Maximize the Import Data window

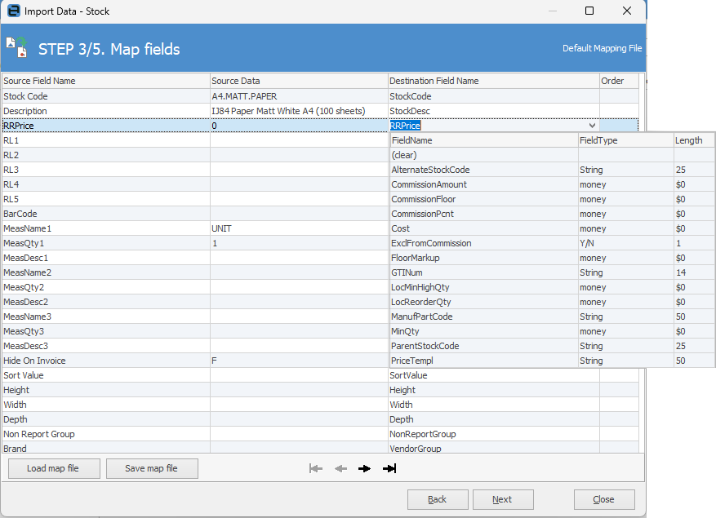589,11
